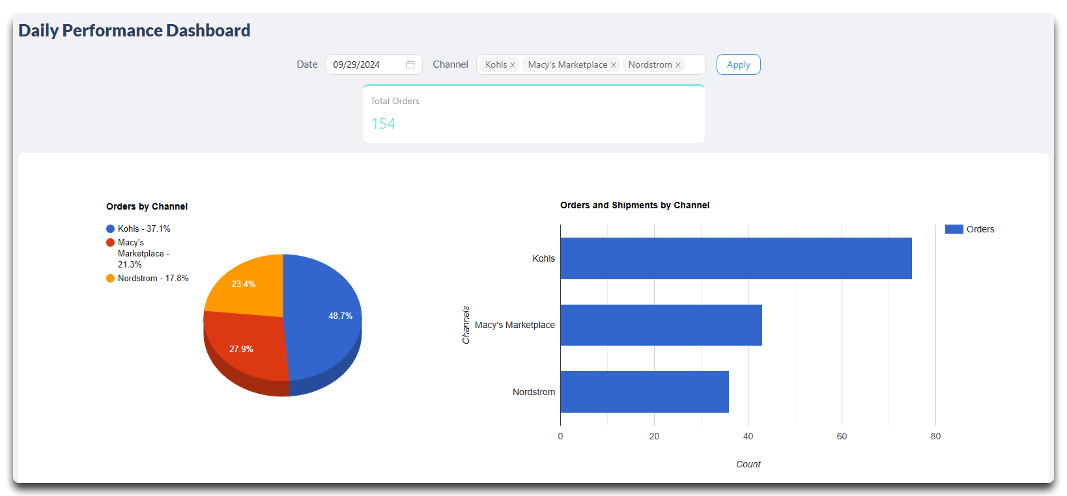
Task: Click the Macy's Marketplace axis label
Action: pyautogui.click(x=515, y=325)
